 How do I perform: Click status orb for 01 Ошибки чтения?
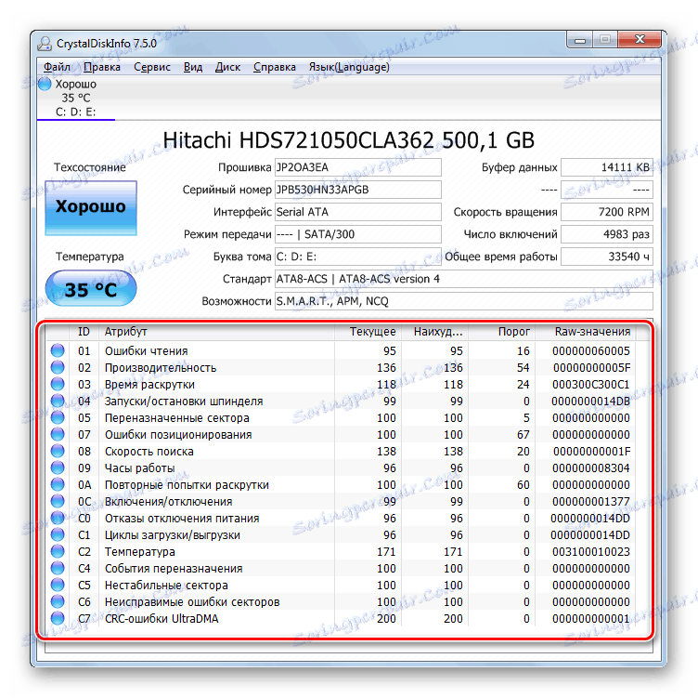(58, 350)
